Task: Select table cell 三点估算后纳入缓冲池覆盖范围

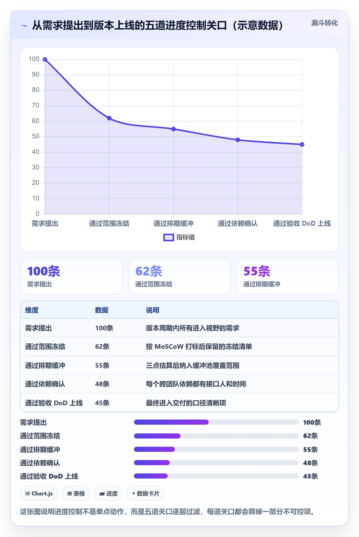Action: click(x=193, y=365)
